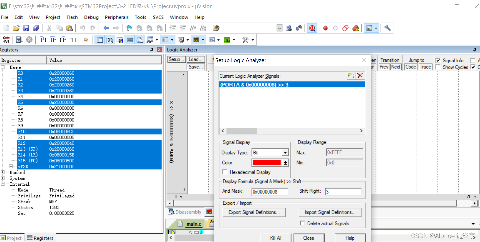Toggle the Command Window icon
Viewport: 480px width, 242px height.
(x=100, y=40)
